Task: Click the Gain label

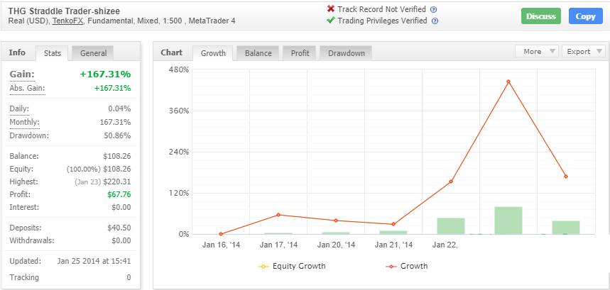Action: (x=22, y=74)
